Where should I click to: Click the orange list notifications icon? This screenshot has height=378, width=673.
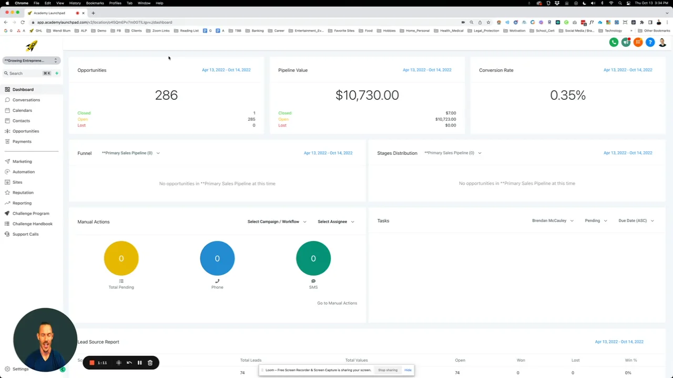tap(638, 42)
